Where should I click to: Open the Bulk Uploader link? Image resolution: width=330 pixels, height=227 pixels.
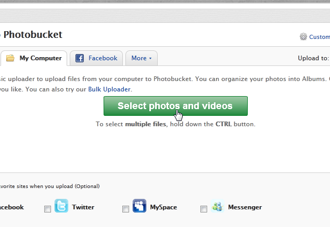[x=109, y=89]
